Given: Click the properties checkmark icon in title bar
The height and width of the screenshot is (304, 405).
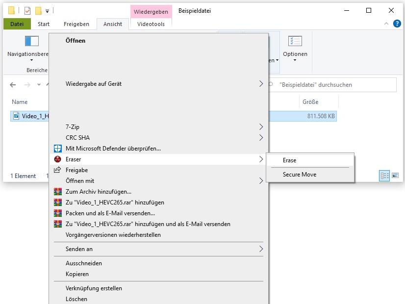Looking at the screenshot, I should tap(27, 10).
